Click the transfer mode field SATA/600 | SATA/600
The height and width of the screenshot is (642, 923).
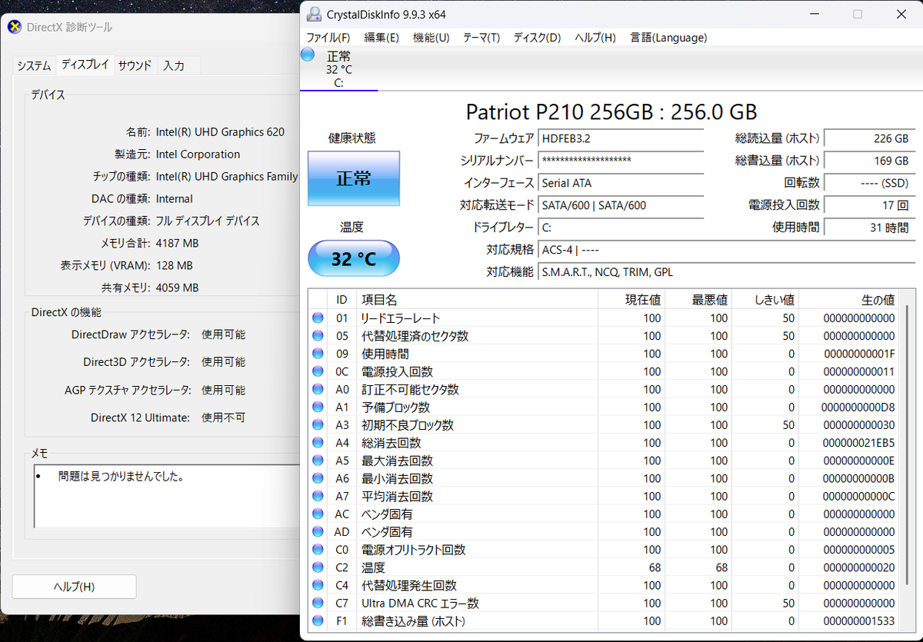[x=621, y=205]
